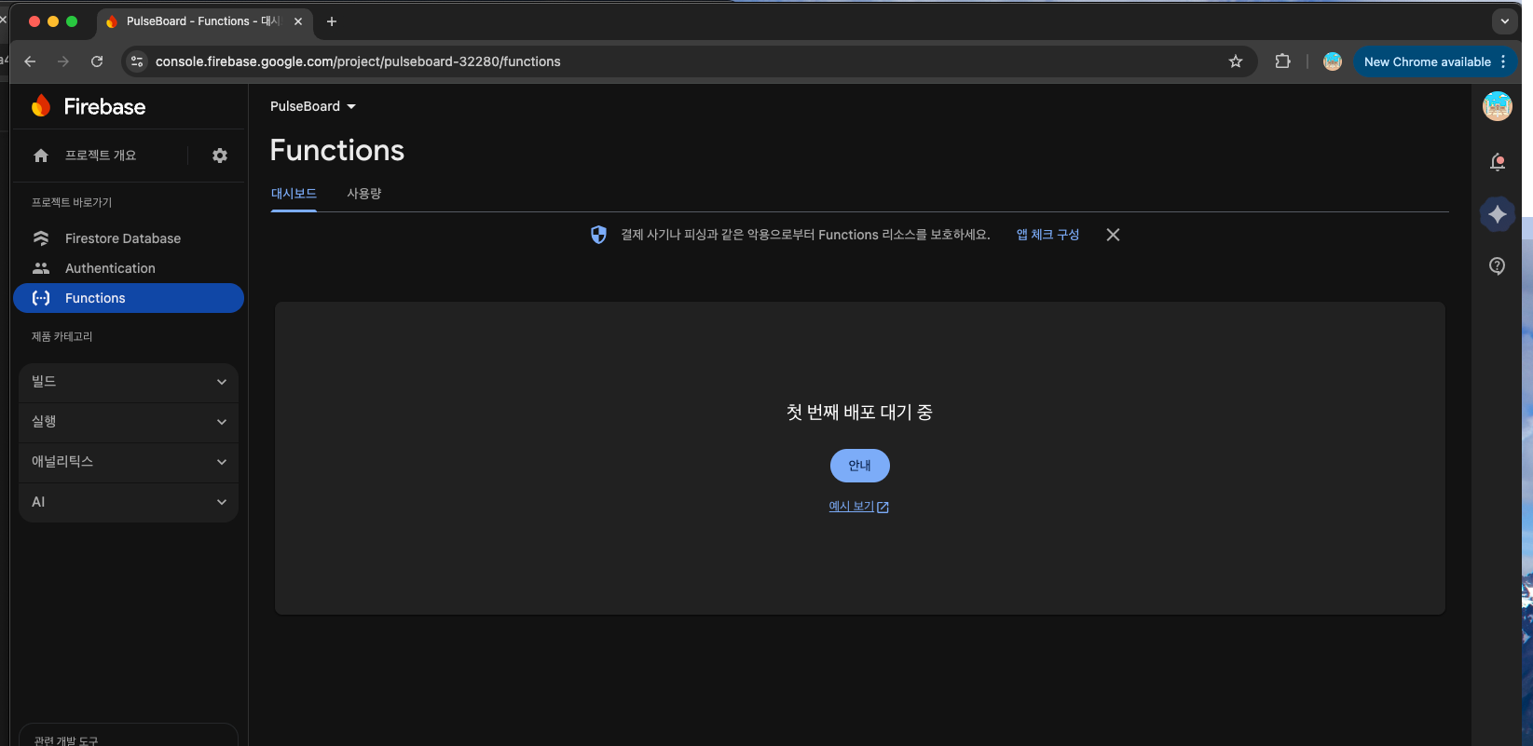Click the Firestore Database icon
1533x746 pixels.
pos(41,238)
